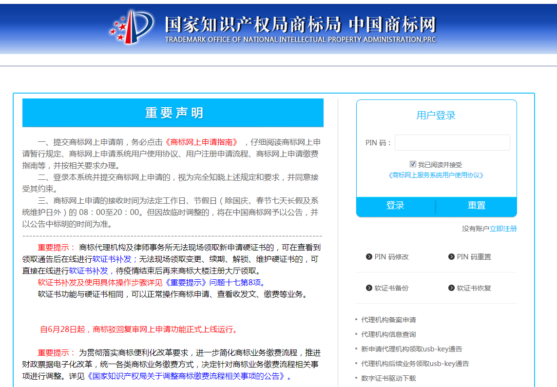The image size is (557, 387).
Task: Open the PIN 码修改 link
Action: 391,256
